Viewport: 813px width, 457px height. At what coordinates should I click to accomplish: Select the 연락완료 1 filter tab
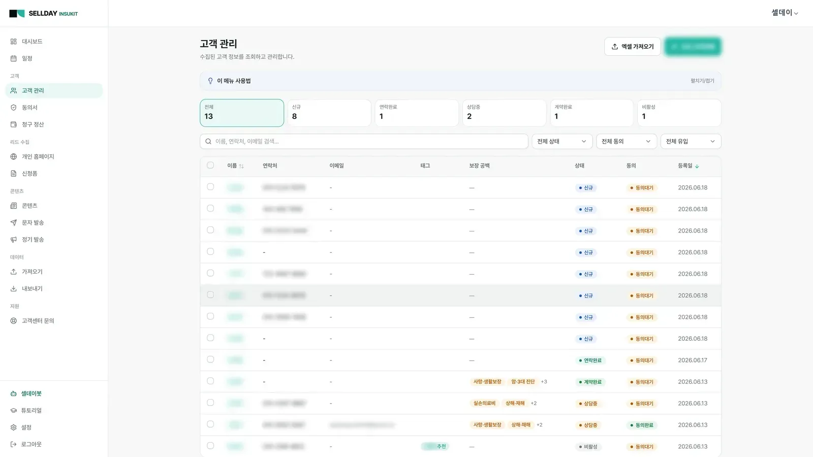pos(417,113)
